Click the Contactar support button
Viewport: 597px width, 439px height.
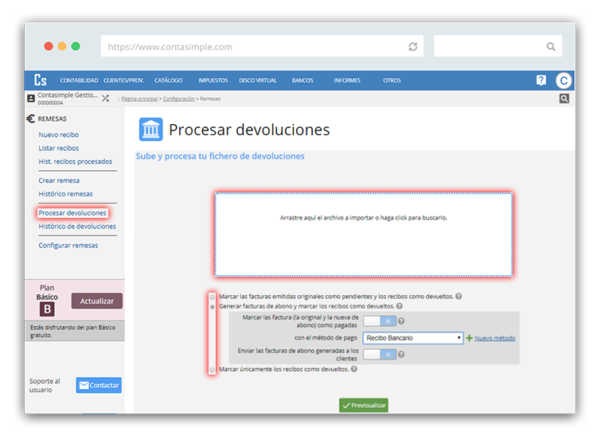point(99,385)
